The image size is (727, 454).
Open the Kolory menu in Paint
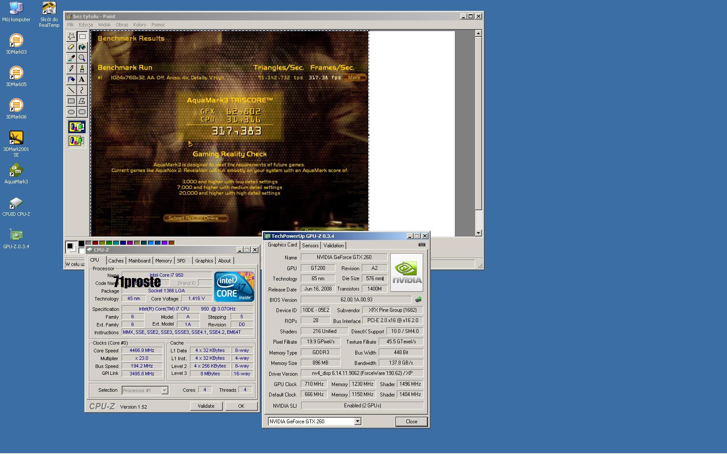[x=140, y=25]
